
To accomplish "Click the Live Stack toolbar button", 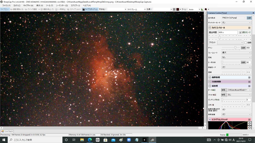I will tap(90, 9).
